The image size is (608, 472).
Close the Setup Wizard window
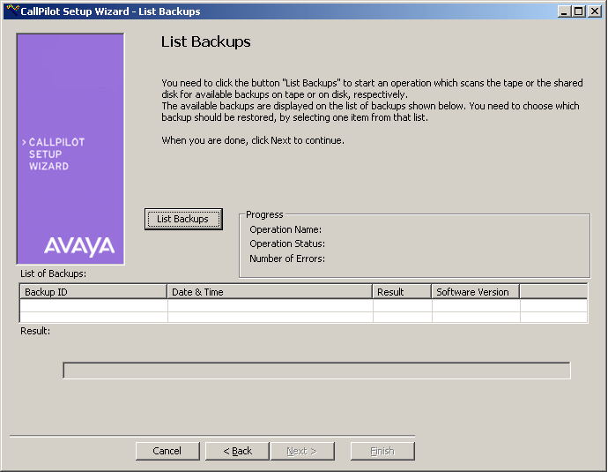(595, 11)
